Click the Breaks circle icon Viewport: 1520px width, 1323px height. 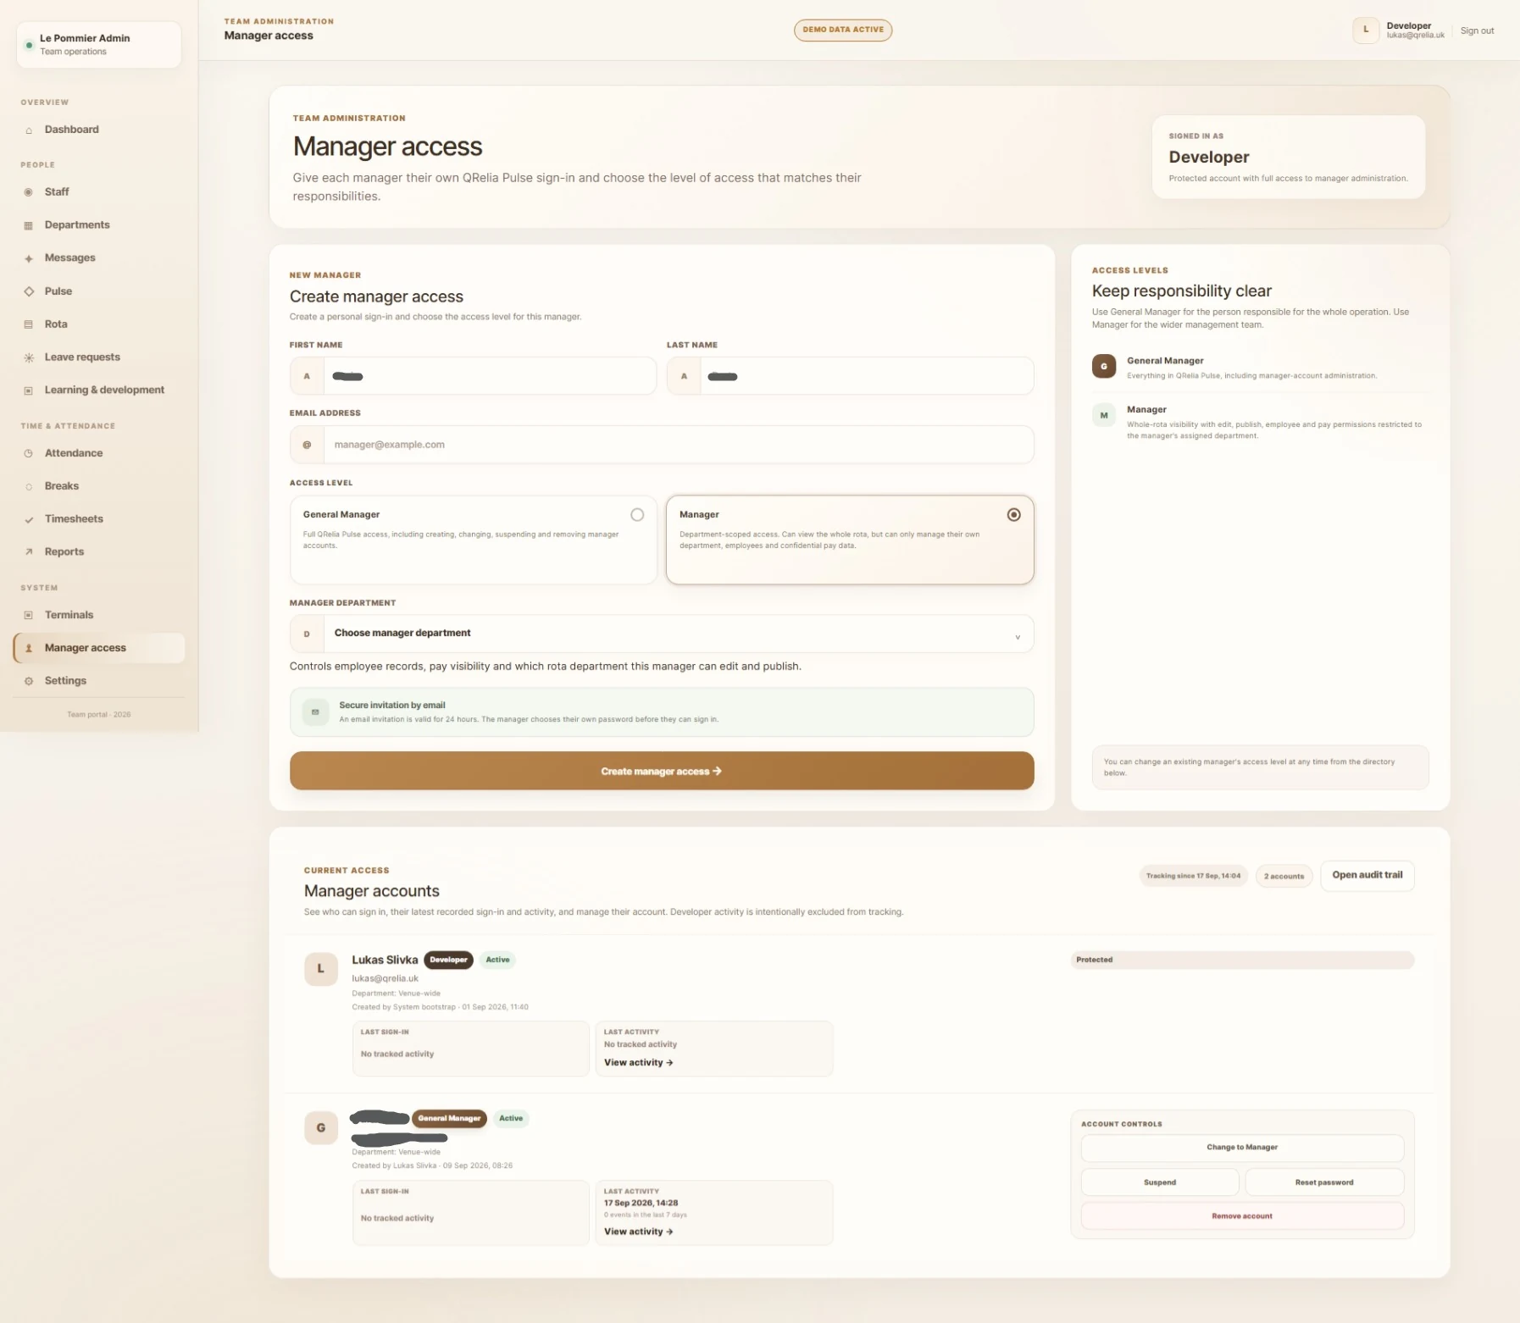(x=29, y=486)
